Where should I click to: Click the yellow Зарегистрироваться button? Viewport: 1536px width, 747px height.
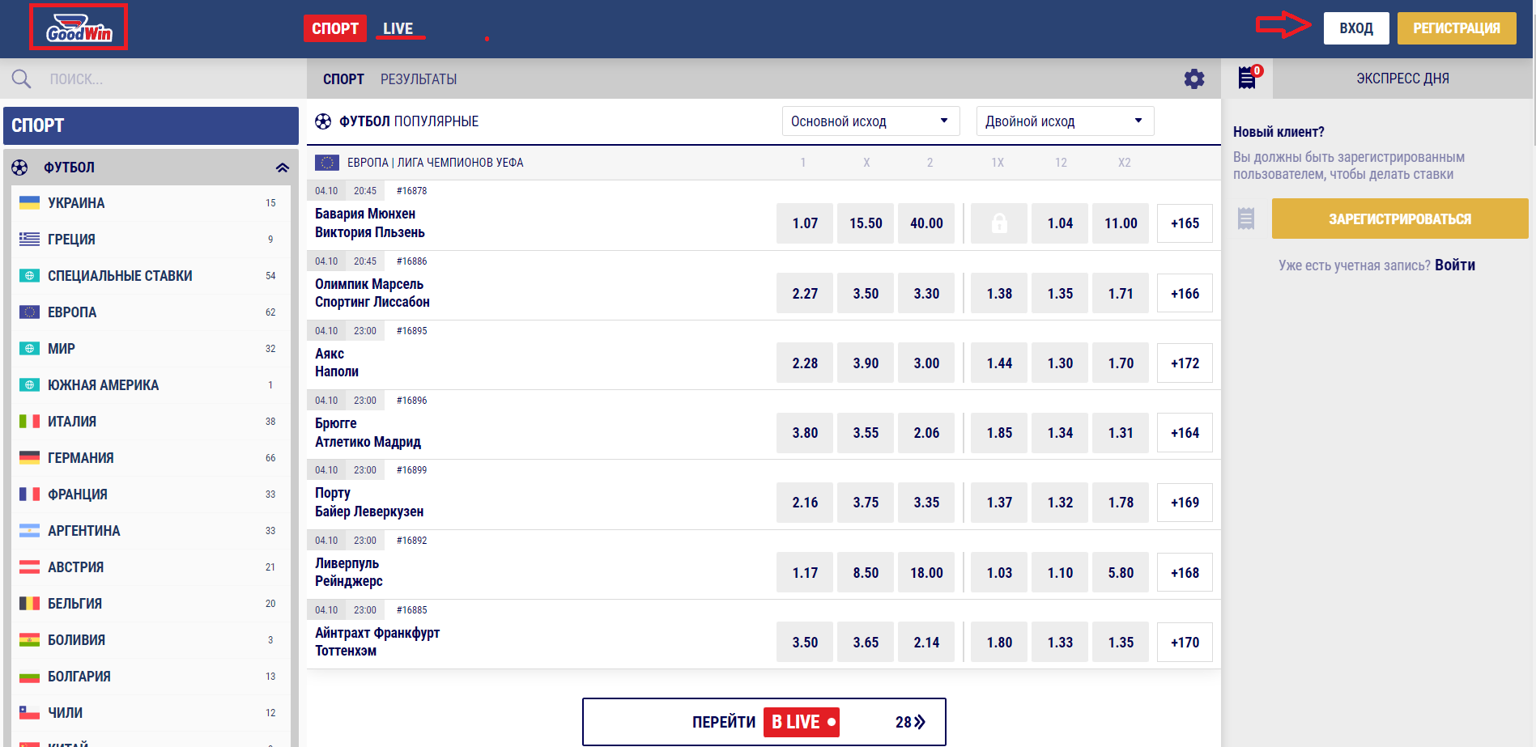(1400, 219)
